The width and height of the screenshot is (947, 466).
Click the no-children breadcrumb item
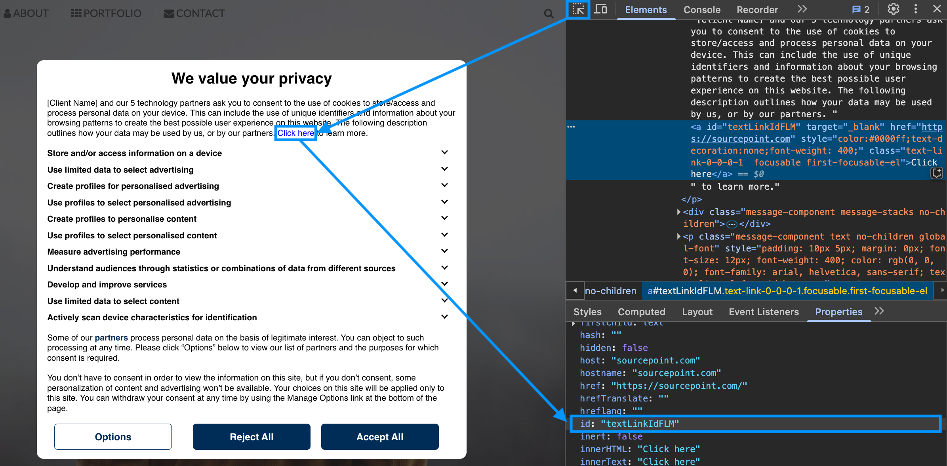pos(610,291)
